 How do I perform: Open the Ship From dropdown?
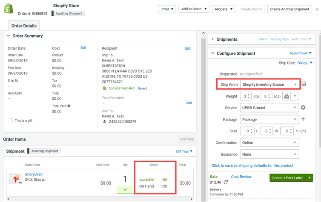point(269,84)
